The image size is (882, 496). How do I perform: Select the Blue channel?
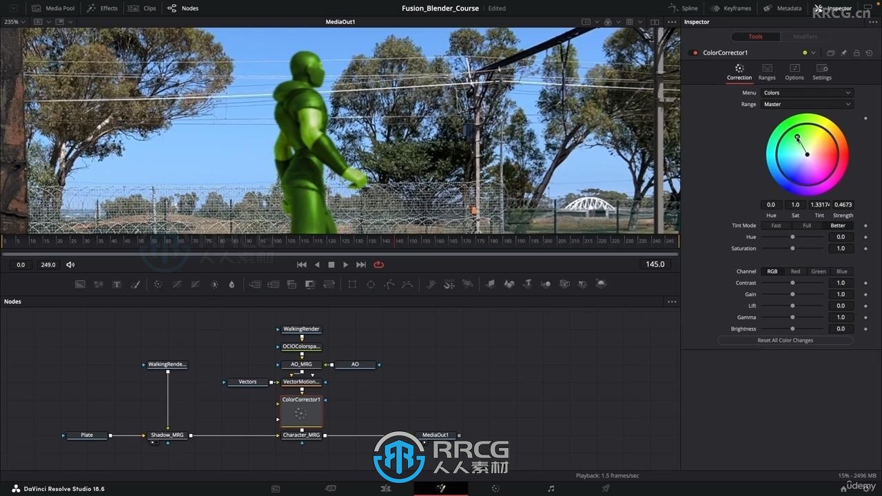pos(841,271)
